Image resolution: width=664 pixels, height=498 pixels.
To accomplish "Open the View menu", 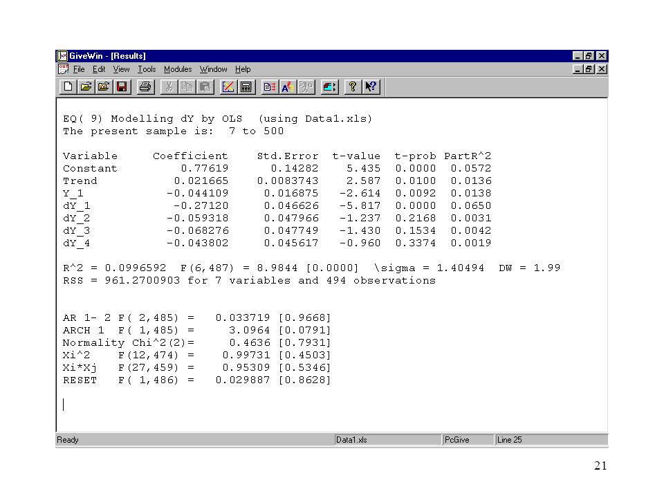I will (x=121, y=69).
